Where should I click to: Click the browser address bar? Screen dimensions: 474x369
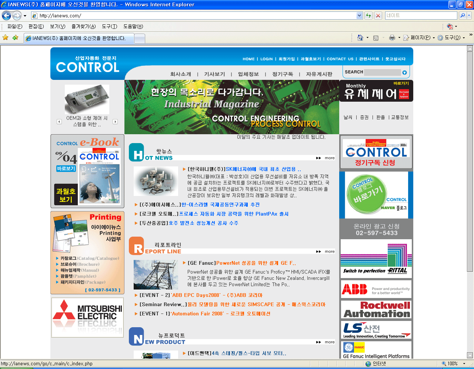point(194,16)
